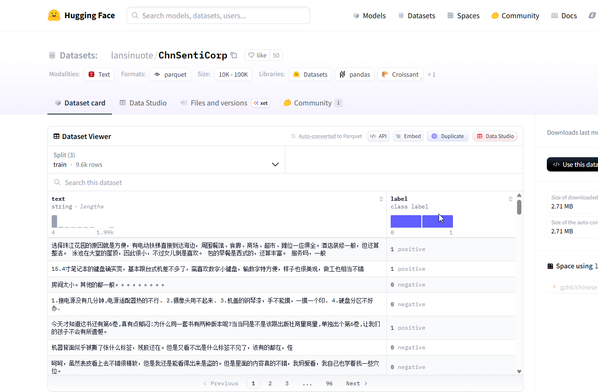598x392 pixels.
Task: Select the Text modality tag
Action: click(x=99, y=74)
